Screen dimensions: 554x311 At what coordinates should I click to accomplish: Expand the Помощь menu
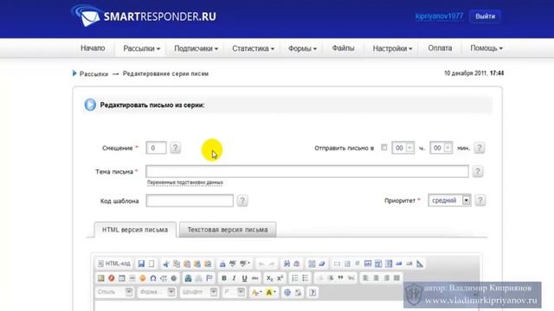pyautogui.click(x=486, y=48)
